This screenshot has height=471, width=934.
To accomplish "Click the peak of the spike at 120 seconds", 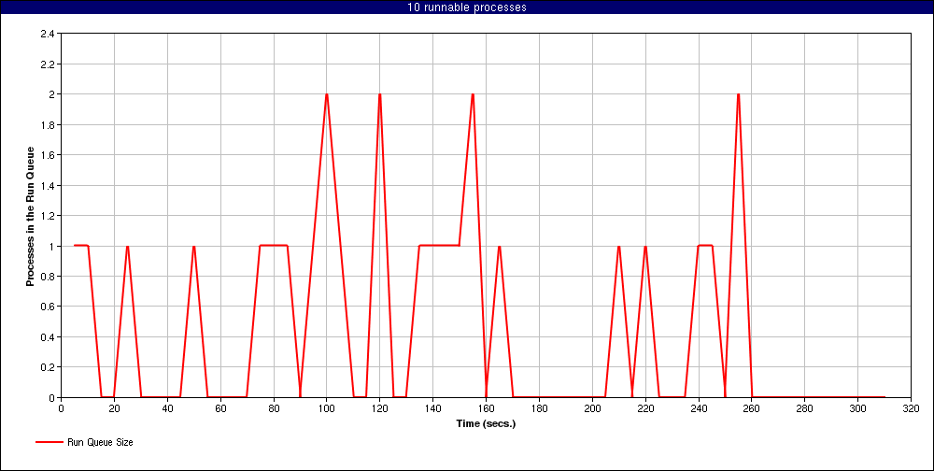I will (379, 94).
